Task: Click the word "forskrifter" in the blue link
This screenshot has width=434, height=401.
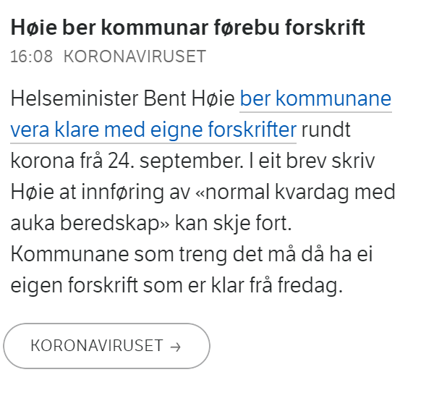Action: pyautogui.click(x=252, y=130)
